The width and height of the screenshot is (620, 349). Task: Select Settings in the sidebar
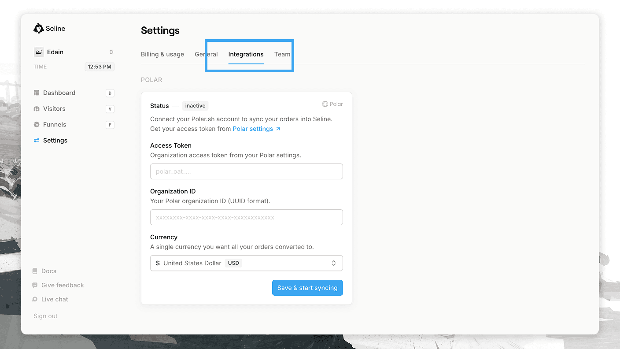coord(55,141)
